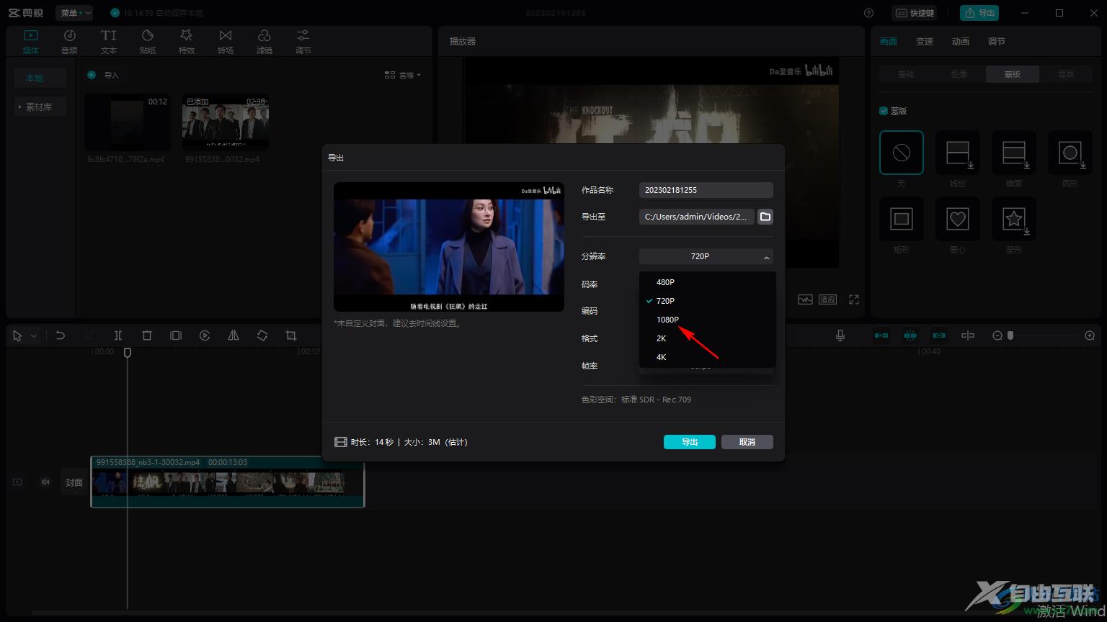Choose the 镜面 mirror mask
Image resolution: width=1107 pixels, height=622 pixels.
coord(1014,153)
